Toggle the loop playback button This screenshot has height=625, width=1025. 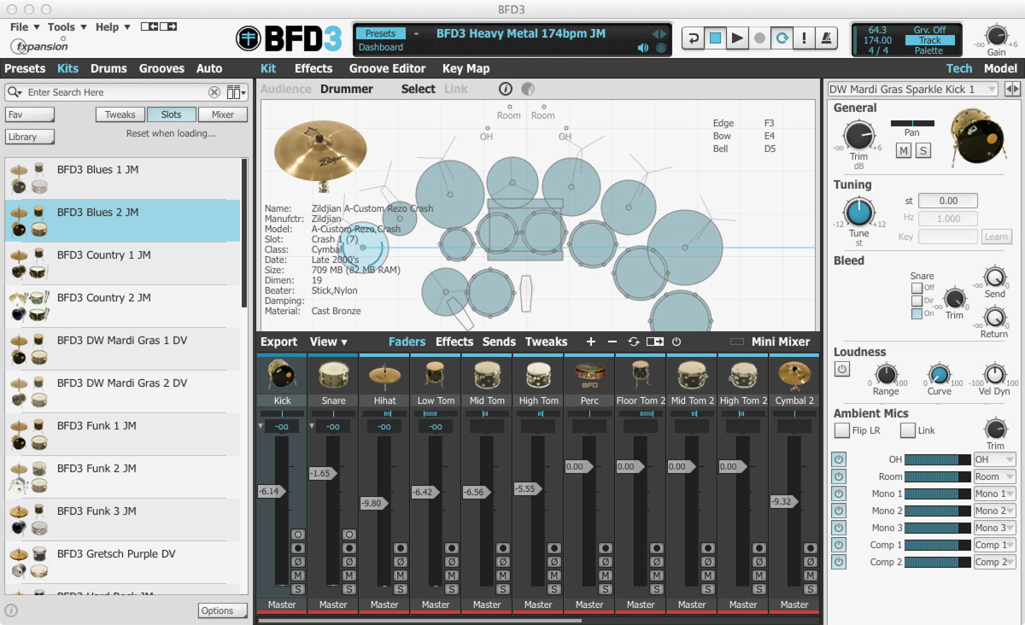point(782,38)
